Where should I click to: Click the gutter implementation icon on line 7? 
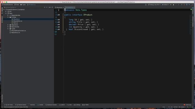(x=58, y=25)
